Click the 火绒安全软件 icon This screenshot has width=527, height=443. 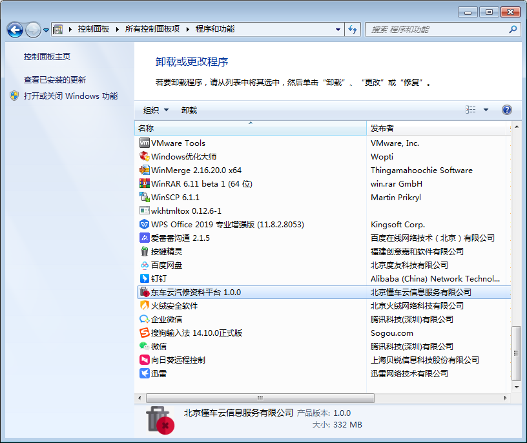tap(144, 305)
